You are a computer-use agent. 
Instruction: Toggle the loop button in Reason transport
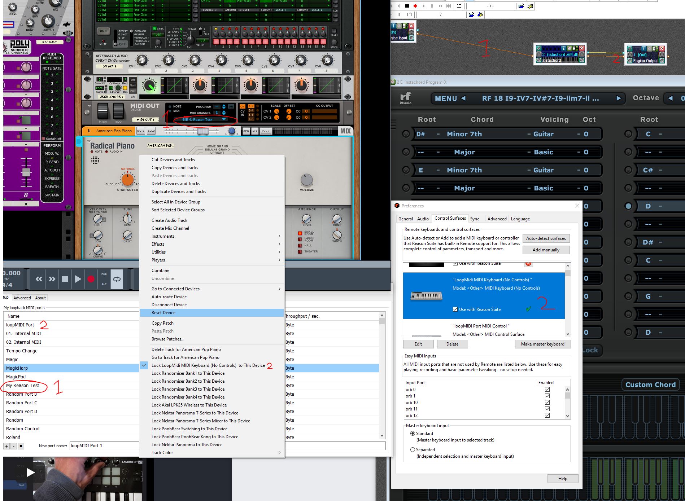click(117, 279)
